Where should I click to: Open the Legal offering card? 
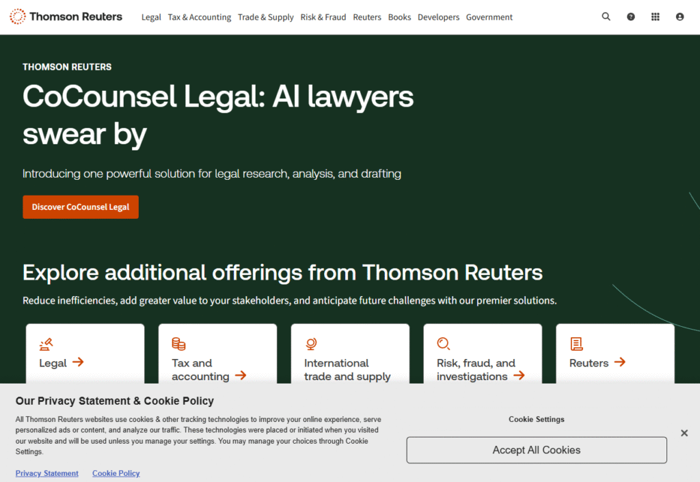click(x=85, y=353)
